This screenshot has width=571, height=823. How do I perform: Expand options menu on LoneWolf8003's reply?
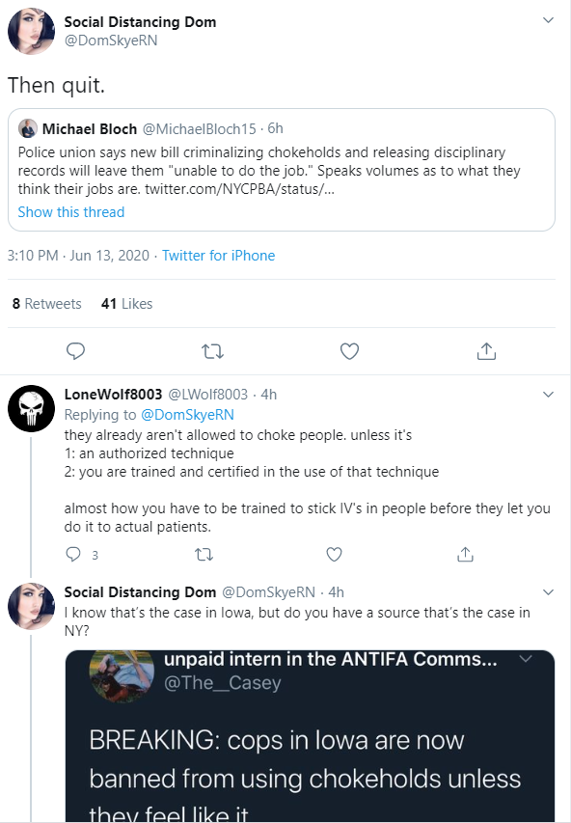point(549,395)
